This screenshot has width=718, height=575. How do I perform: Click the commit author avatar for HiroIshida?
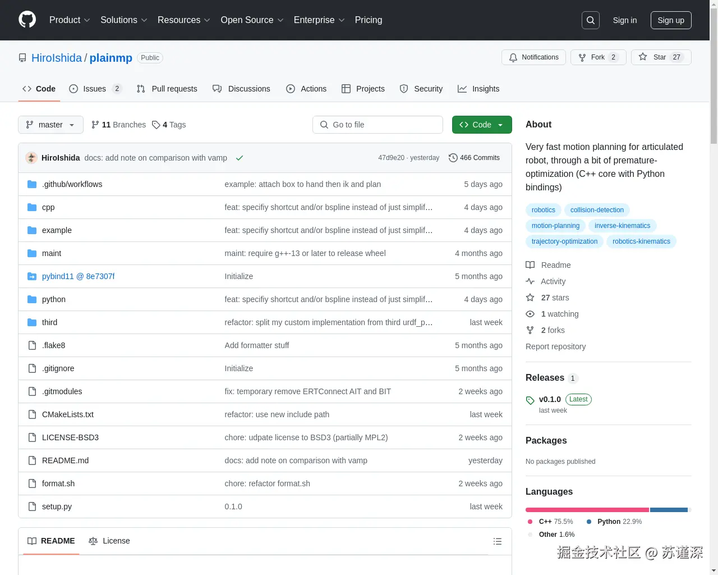pos(31,158)
